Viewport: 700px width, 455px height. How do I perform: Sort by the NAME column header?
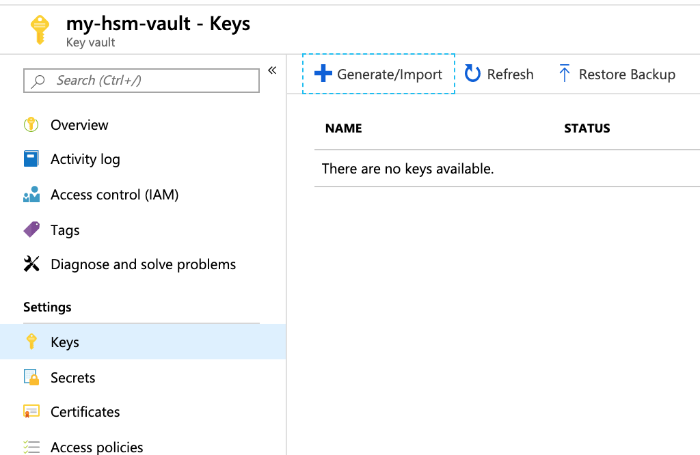[343, 128]
